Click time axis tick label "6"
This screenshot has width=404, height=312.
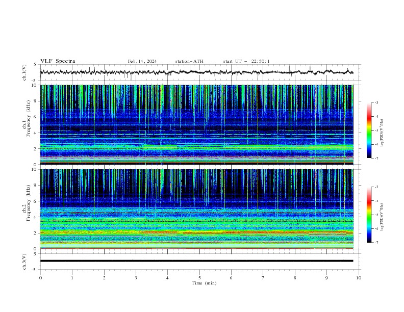(231, 278)
